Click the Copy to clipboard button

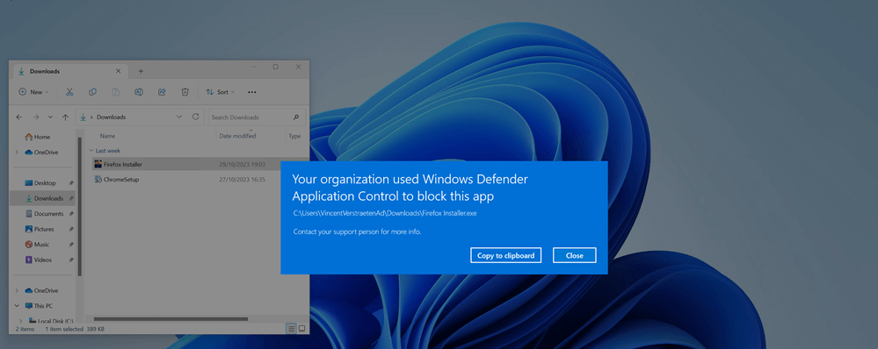point(505,255)
